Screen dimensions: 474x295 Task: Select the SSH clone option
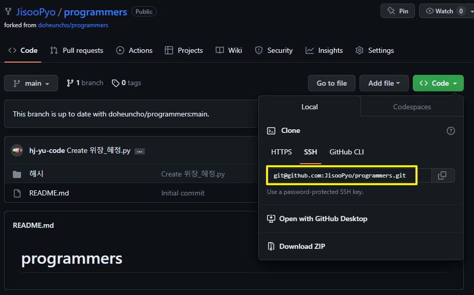pos(311,152)
